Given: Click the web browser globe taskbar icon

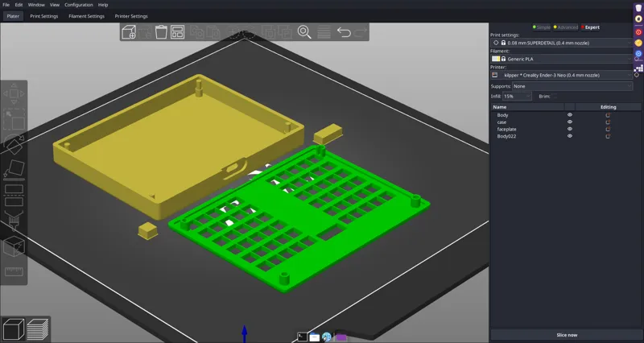Looking at the screenshot, I should pyautogui.click(x=327, y=337).
